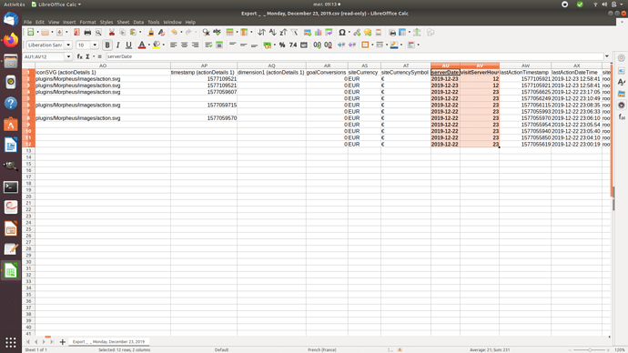This screenshot has width=628, height=353.
Task: Open the borders dropdown arrow
Action: point(372,45)
